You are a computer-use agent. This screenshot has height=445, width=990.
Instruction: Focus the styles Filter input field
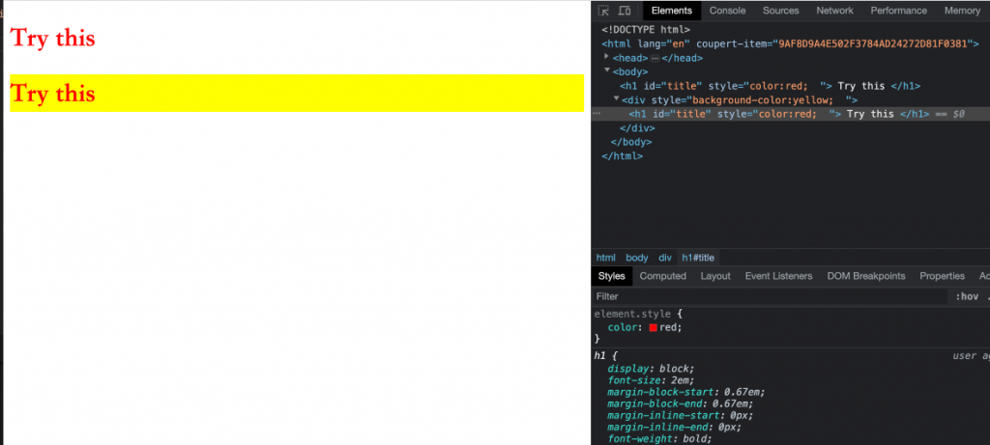pos(769,296)
